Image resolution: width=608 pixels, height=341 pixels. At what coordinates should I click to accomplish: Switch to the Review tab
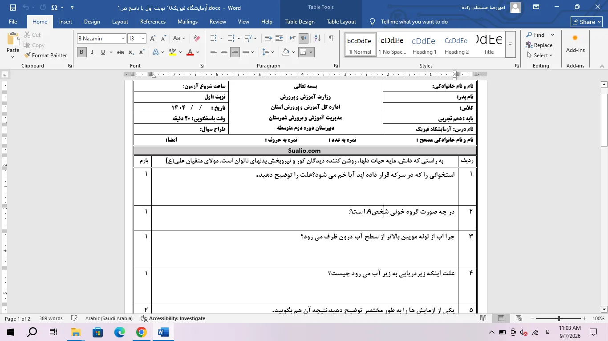[x=218, y=22]
